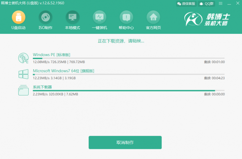The height and width of the screenshot is (159, 242).
Task: Close the 韩博士装机大师 window
Action: click(238, 3)
